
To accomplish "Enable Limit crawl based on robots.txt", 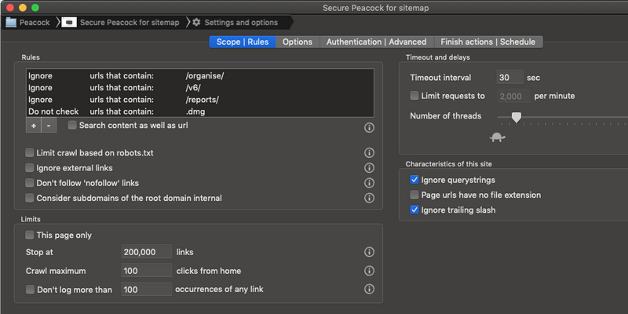I will pos(30,153).
